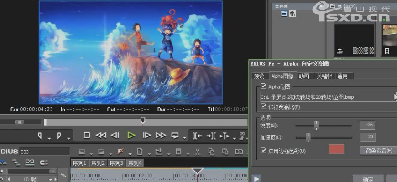Switch to the 关键帧 tab
The width and height of the screenshot is (397, 182).
324,76
